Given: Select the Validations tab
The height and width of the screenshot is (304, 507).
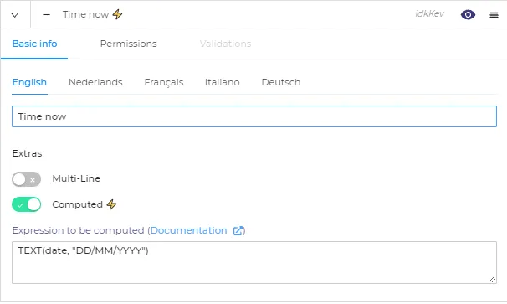Looking at the screenshot, I should pyautogui.click(x=225, y=44).
